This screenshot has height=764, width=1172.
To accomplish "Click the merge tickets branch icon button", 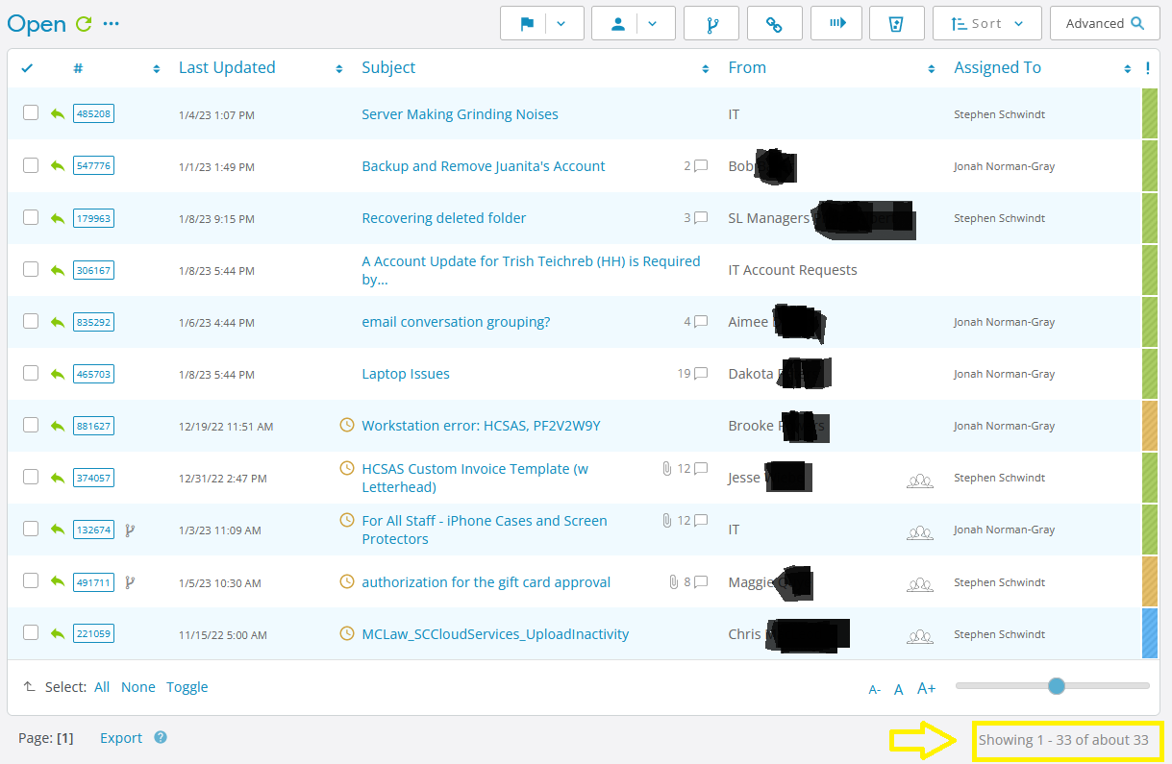I will coord(711,24).
